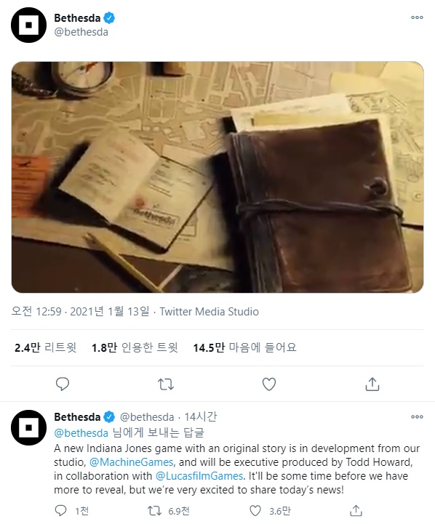Retweet the Indiana Jones reply tweet
Viewport: 435px width, 524px height.
pos(154,511)
